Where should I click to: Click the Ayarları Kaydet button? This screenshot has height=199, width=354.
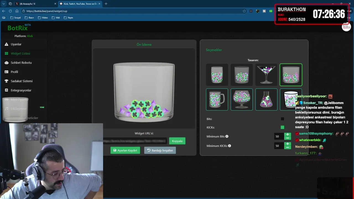click(x=125, y=150)
